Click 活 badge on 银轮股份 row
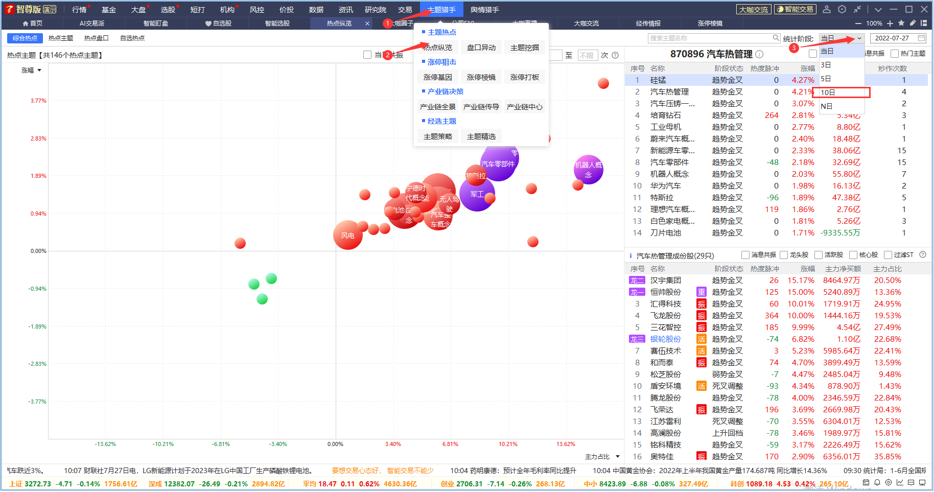This screenshot has height=492, width=934. (702, 339)
